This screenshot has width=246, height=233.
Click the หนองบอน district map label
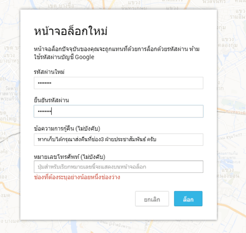click(231, 176)
